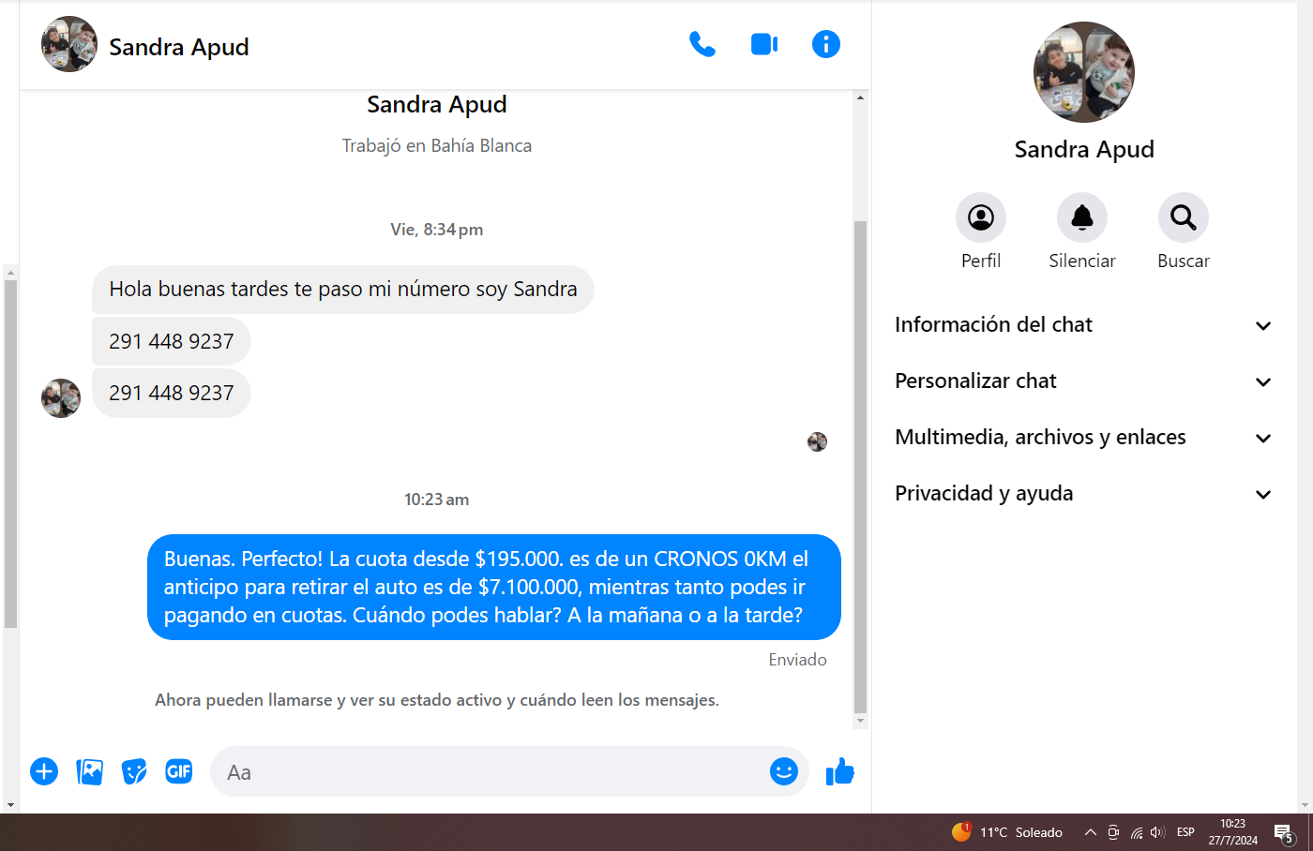
Task: Open the emoji picker in the message box
Action: pos(784,771)
